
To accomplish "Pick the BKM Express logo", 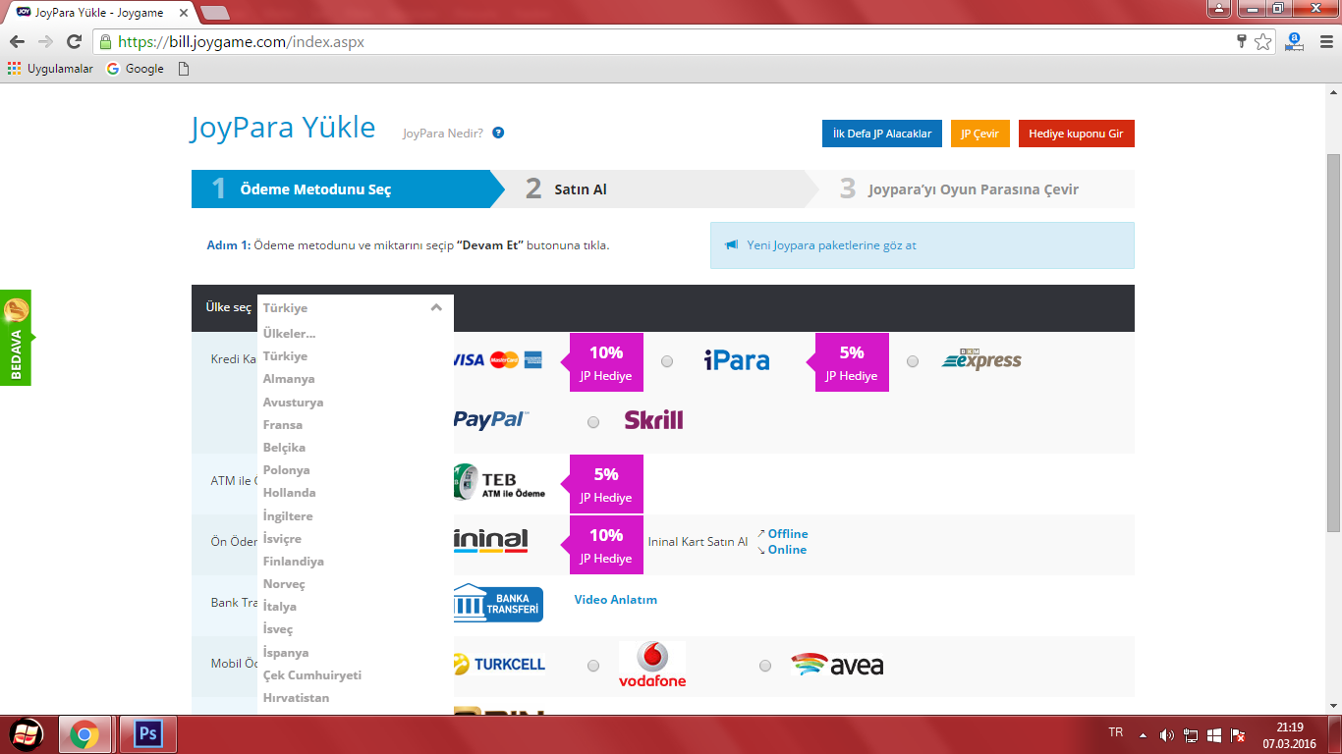I will point(981,360).
